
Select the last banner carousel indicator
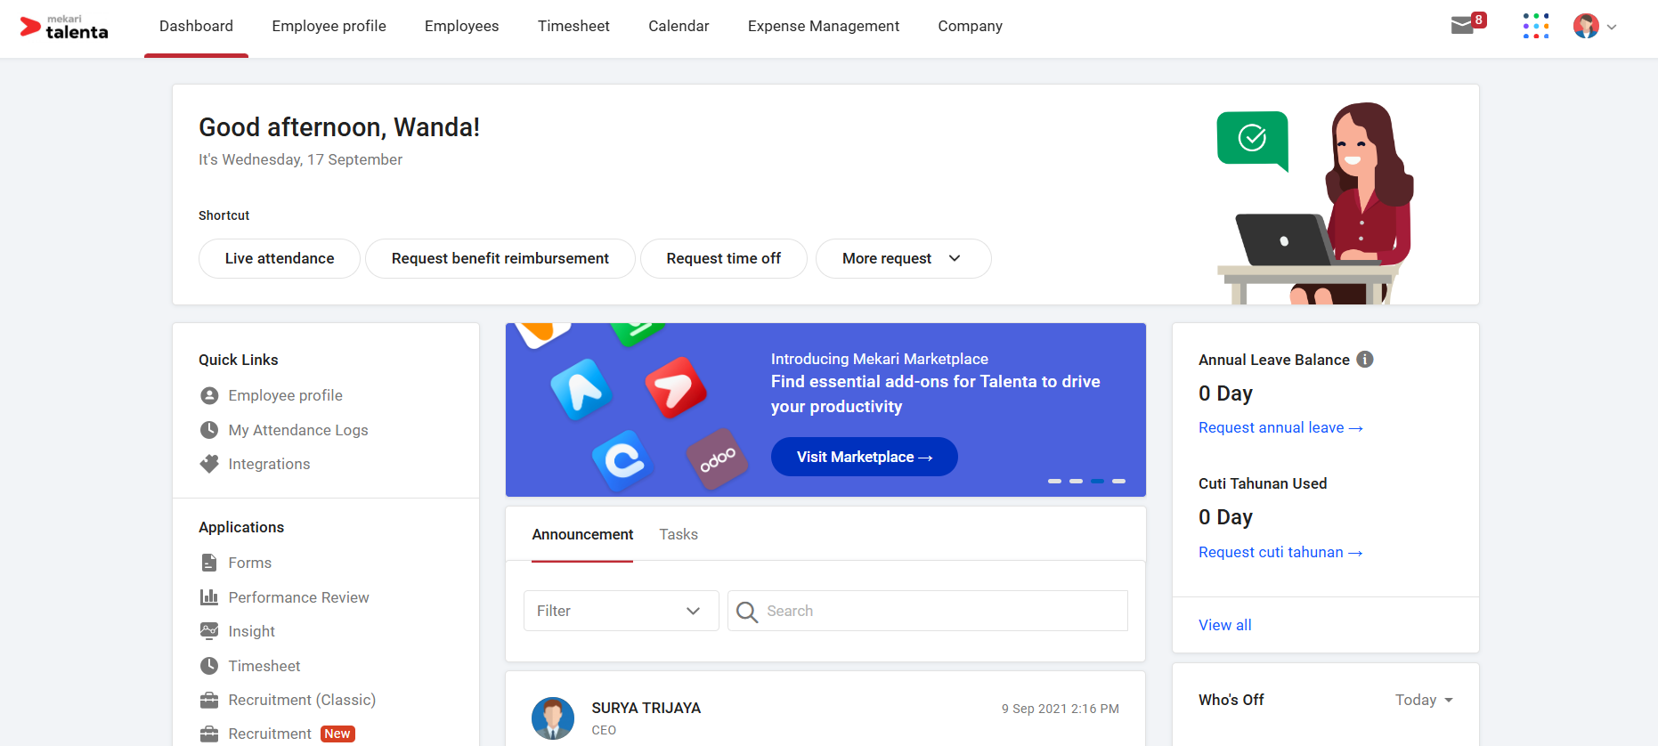click(x=1118, y=481)
